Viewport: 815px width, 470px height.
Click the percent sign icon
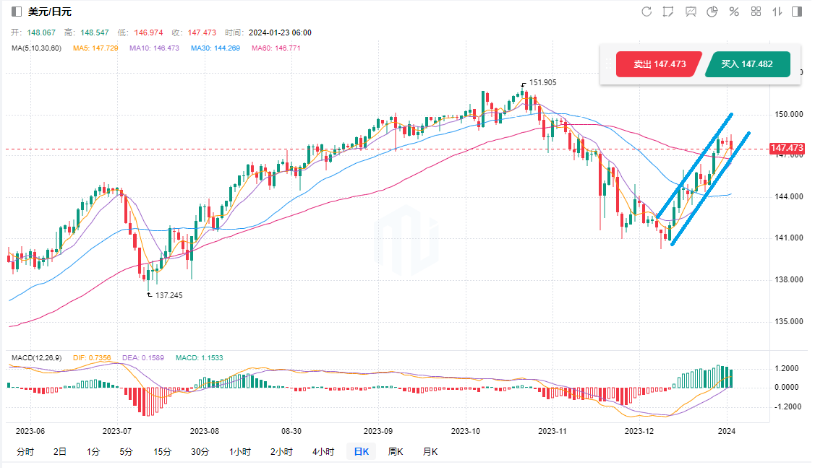734,12
